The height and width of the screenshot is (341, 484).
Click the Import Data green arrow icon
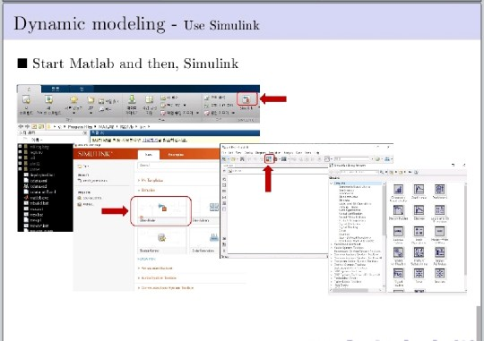click(x=132, y=99)
